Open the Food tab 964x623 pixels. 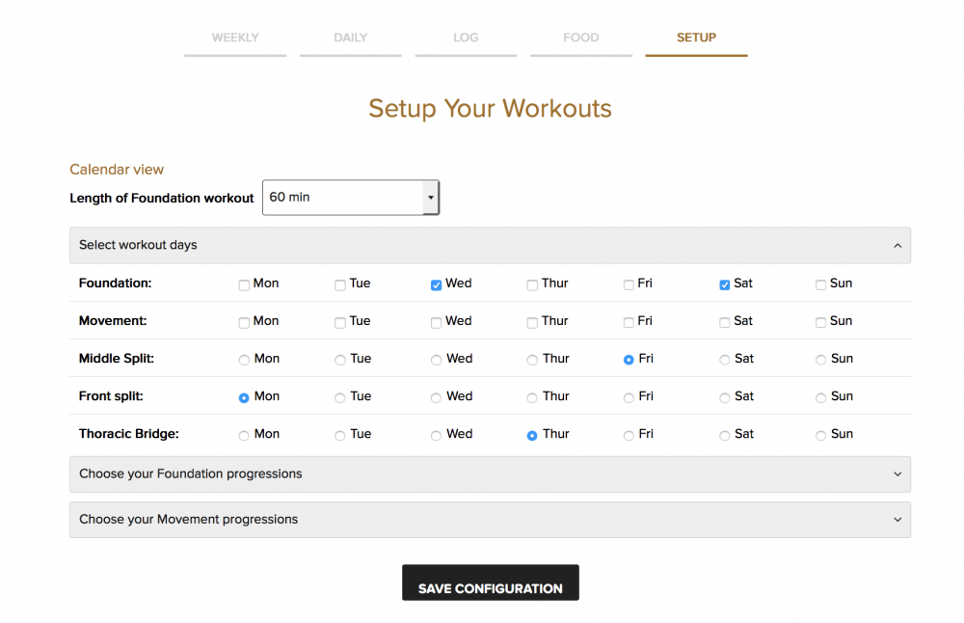(581, 38)
